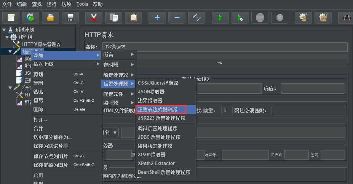The width and height of the screenshot is (353, 184).
Task: Open the Templates toolbar icon
Action: click(x=30, y=18)
